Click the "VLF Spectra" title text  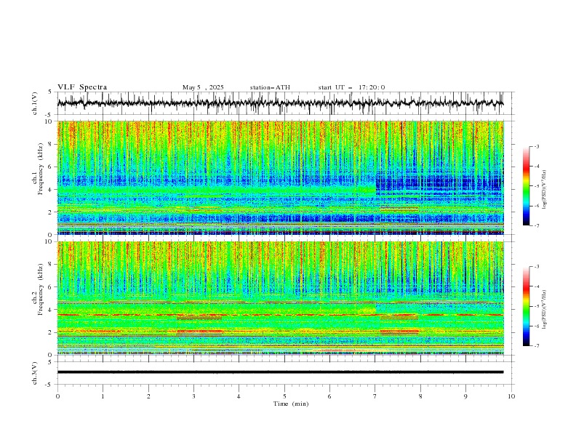pos(82,87)
